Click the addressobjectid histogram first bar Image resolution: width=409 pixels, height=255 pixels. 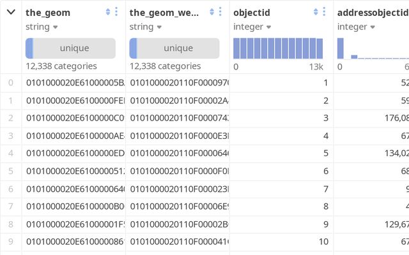click(341, 48)
